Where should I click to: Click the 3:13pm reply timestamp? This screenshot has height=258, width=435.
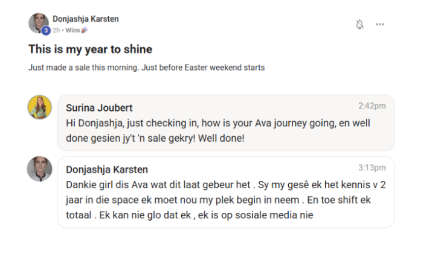[372, 168]
